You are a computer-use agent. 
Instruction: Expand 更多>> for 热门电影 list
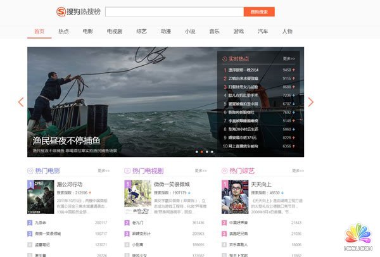click(103, 171)
